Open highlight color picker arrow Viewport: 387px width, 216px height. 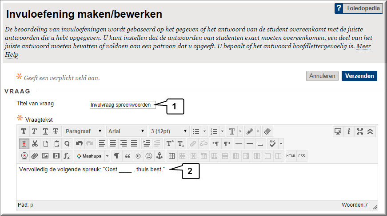coord(258,131)
